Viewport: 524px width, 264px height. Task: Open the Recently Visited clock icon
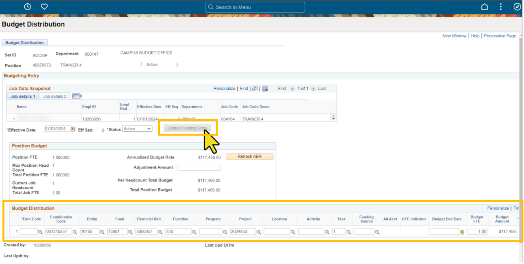28,7
